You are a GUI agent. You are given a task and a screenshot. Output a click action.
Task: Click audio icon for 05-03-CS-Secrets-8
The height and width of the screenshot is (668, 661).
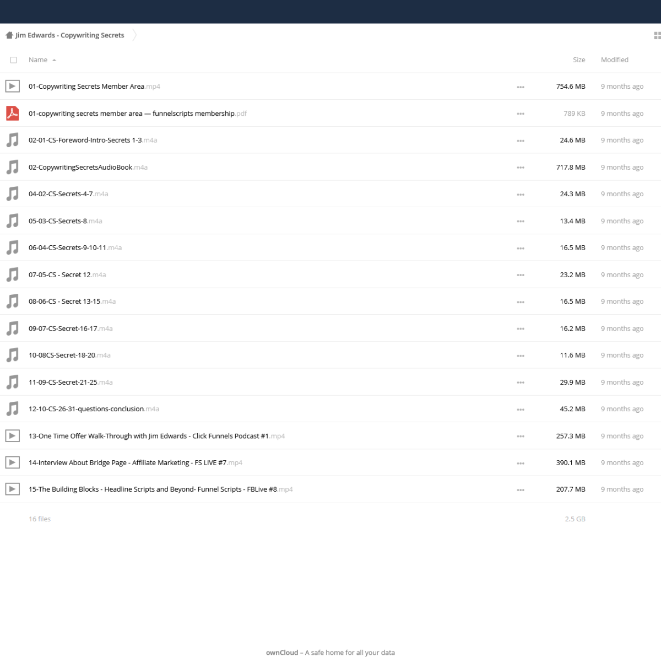(13, 220)
